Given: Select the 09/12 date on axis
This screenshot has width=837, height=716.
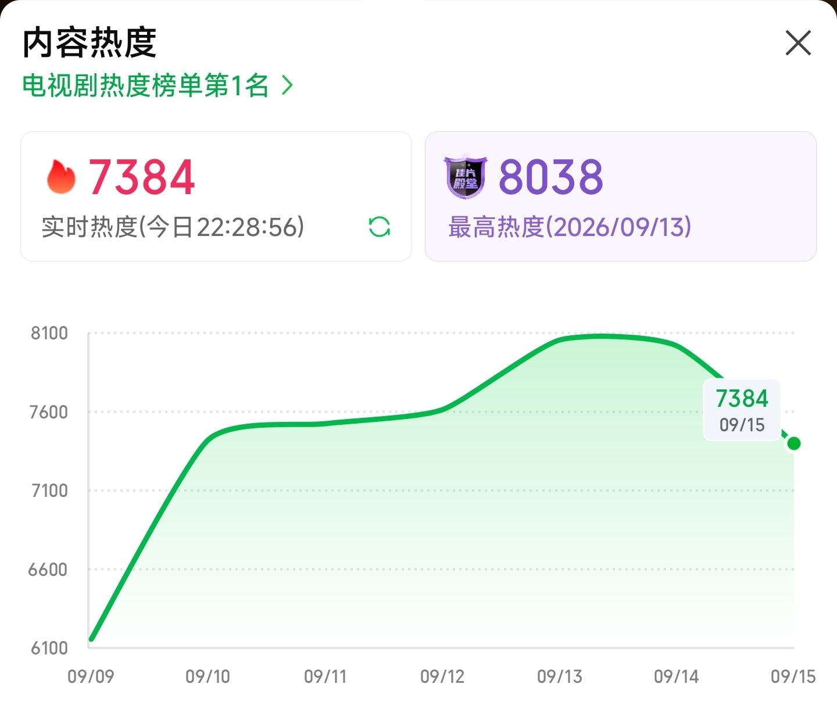Looking at the screenshot, I should [x=442, y=676].
